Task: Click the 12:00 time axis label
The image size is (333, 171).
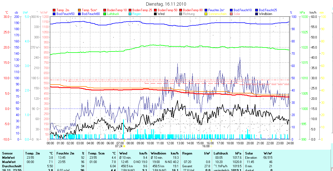Action: 170,143
